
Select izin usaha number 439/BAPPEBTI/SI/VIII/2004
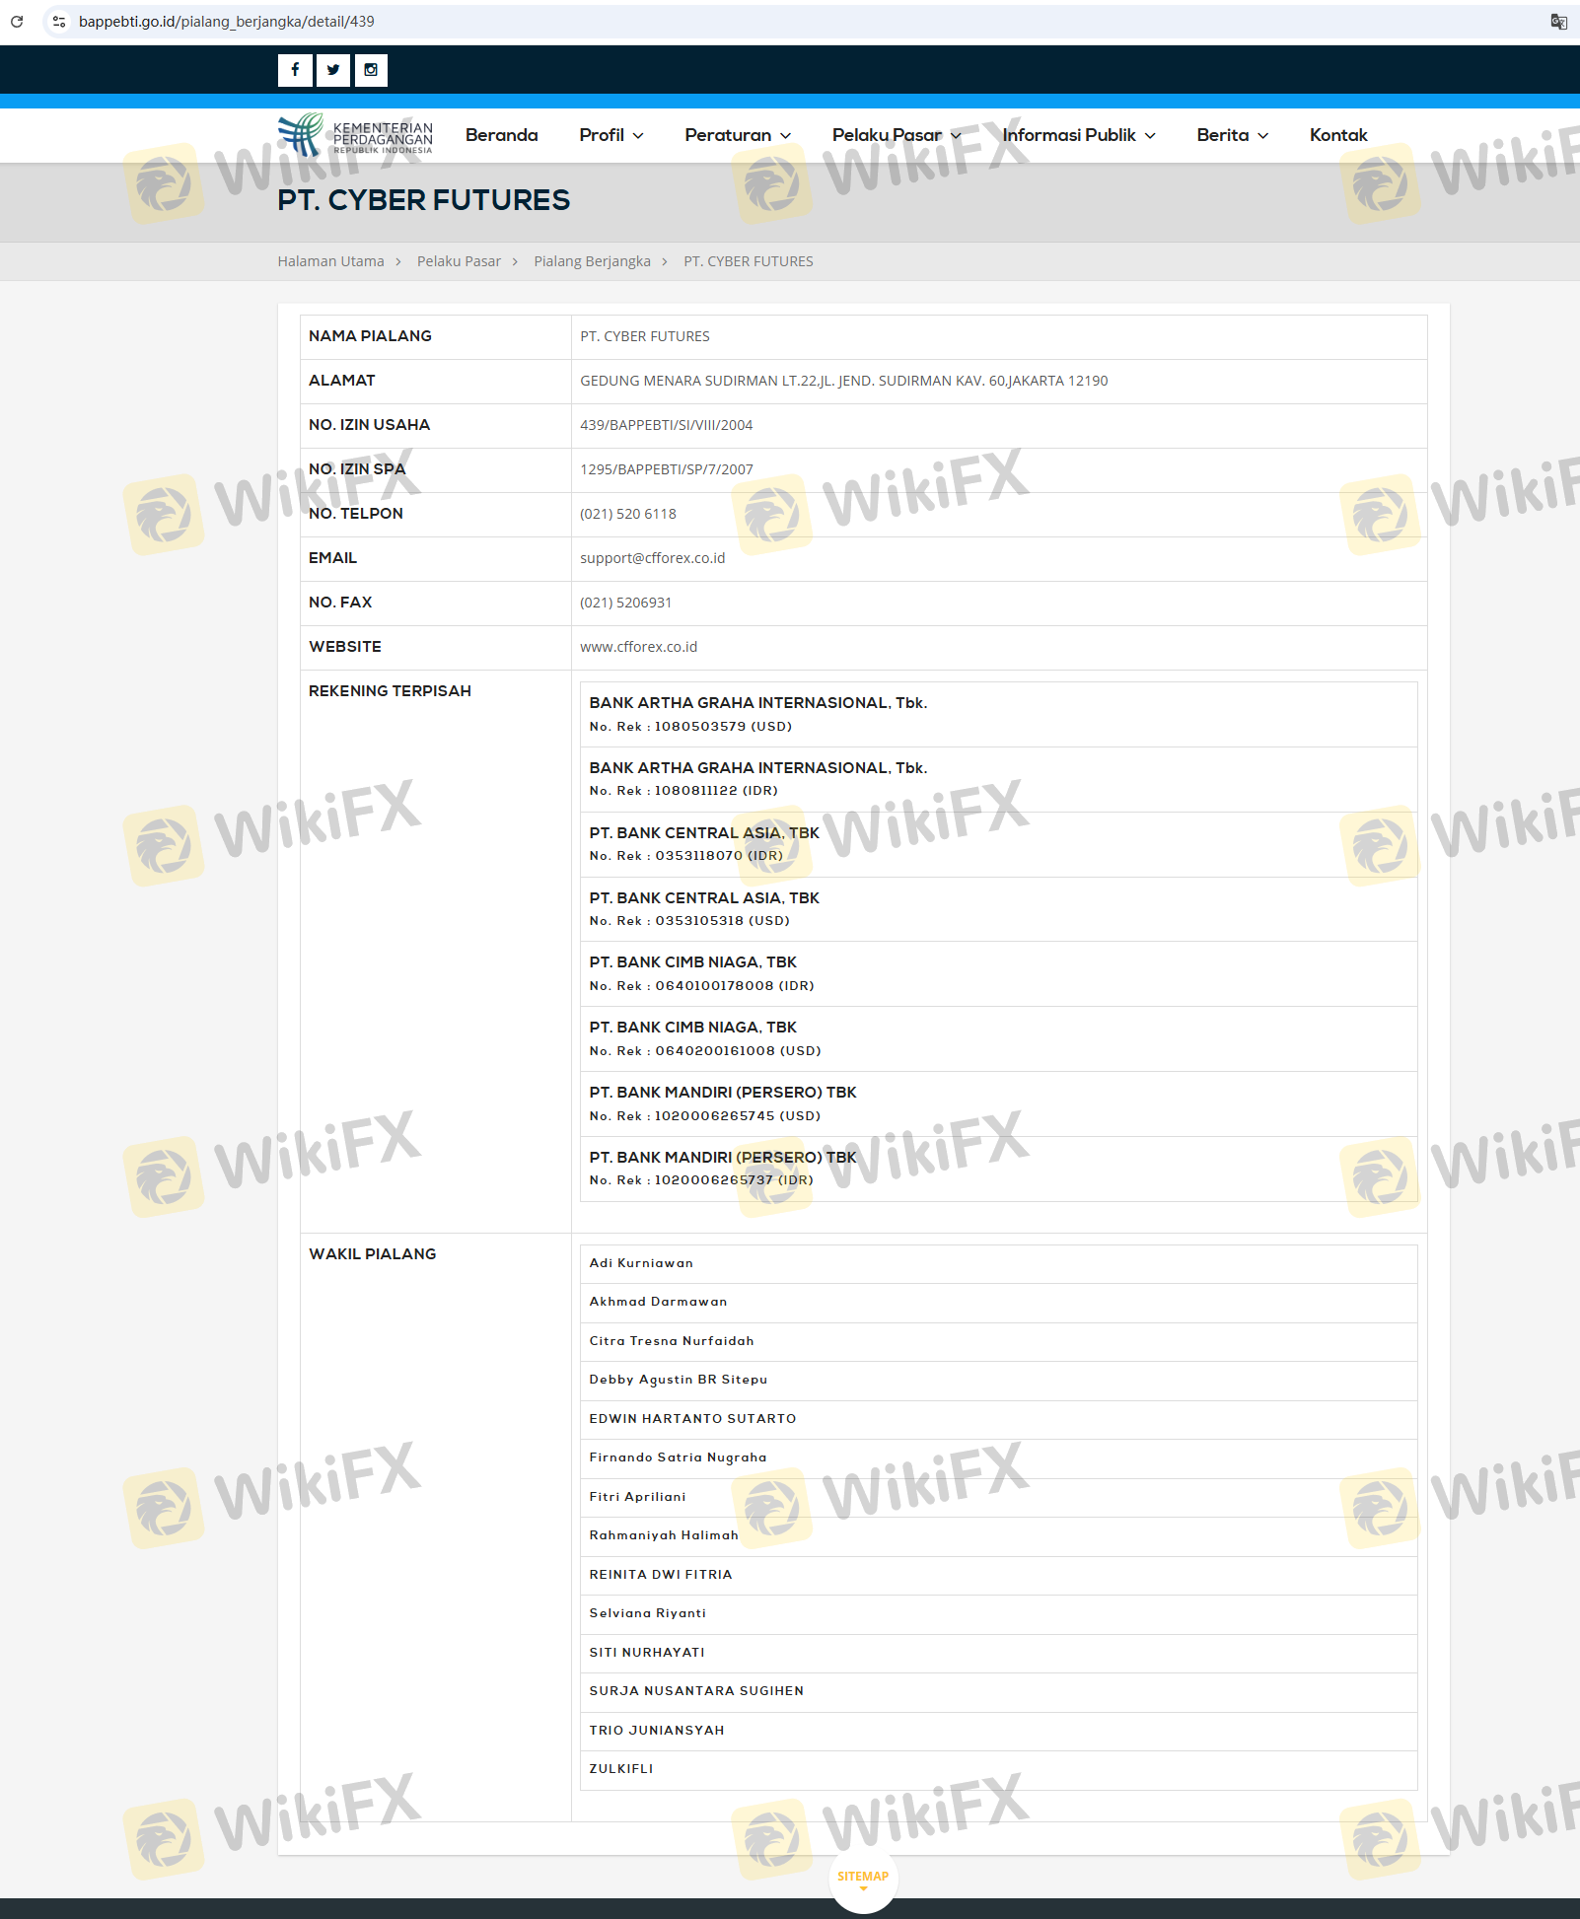667,425
